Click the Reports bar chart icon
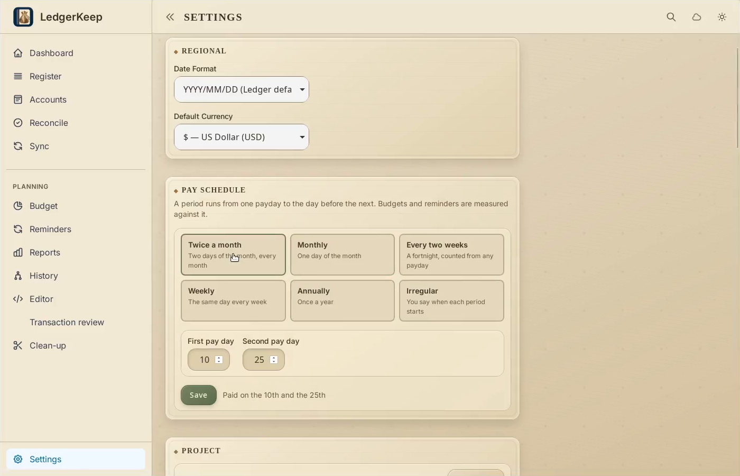740x476 pixels. pyautogui.click(x=18, y=252)
